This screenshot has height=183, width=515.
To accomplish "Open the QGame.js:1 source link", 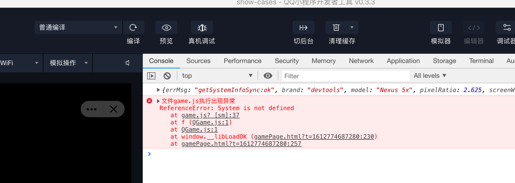I will coord(200,130).
